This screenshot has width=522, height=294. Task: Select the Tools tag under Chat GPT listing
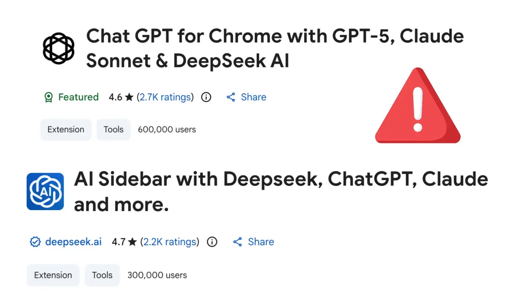pos(113,129)
